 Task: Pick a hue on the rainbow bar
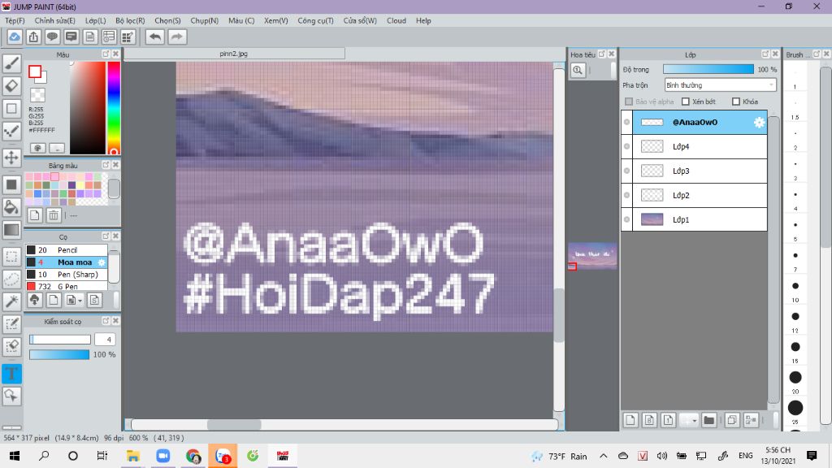pos(114,108)
